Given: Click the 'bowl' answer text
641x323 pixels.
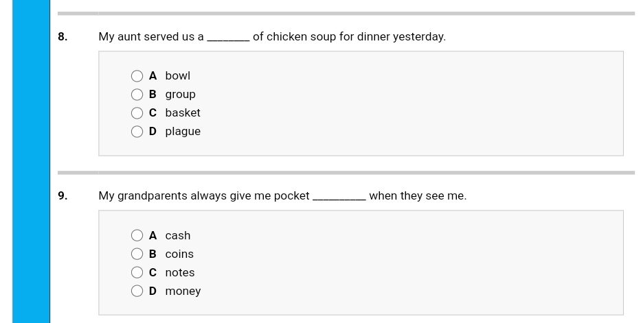Looking at the screenshot, I should (x=177, y=76).
